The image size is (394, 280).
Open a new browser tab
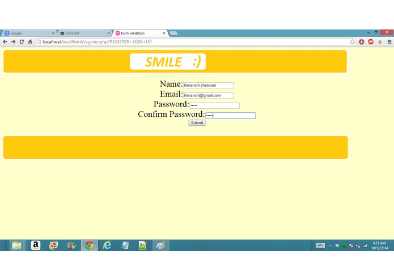(173, 33)
